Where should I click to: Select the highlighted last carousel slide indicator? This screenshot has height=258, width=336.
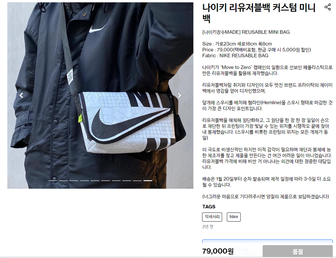[x=148, y=181]
